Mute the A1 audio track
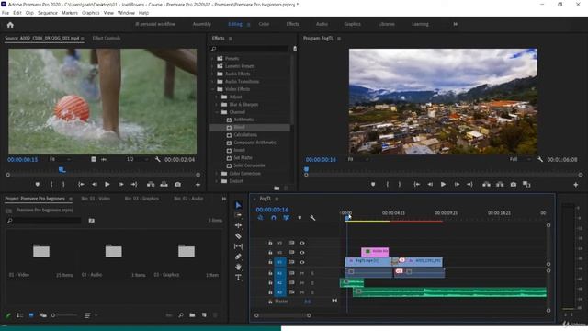This screenshot has width=588, height=331. (x=302, y=273)
